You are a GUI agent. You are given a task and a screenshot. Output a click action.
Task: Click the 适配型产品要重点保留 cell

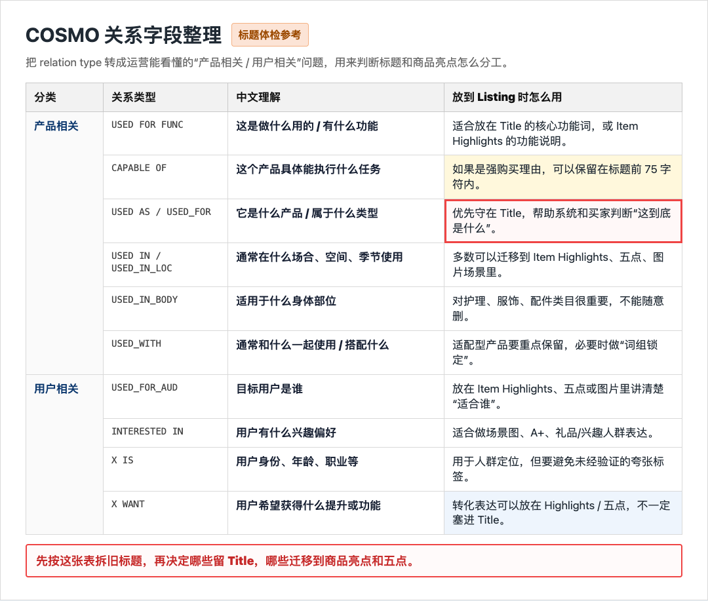[x=563, y=353]
